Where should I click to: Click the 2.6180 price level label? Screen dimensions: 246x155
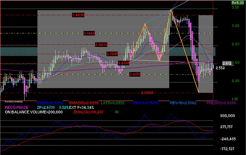point(124,63)
